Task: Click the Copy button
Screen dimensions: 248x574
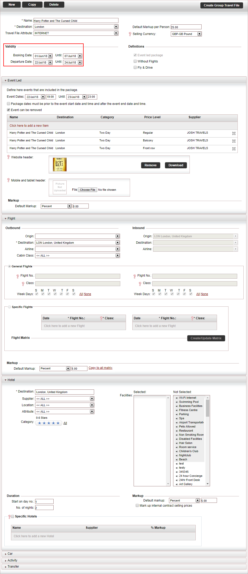Action: tap(32, 5)
